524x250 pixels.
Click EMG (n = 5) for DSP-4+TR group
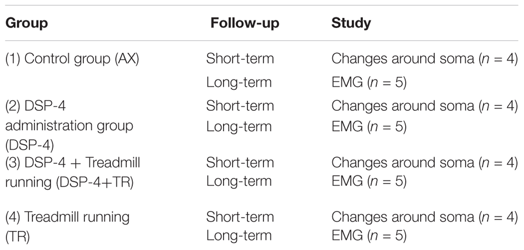369,181
